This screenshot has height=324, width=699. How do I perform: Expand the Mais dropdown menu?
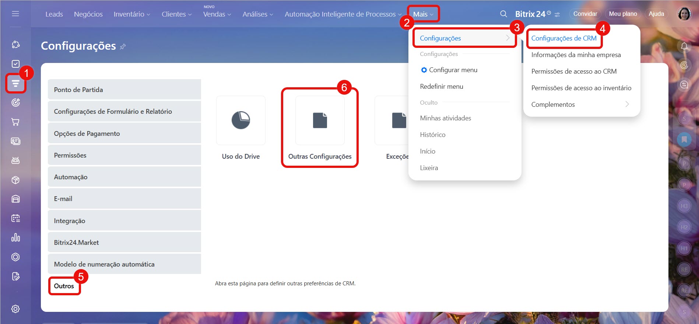pyautogui.click(x=423, y=14)
